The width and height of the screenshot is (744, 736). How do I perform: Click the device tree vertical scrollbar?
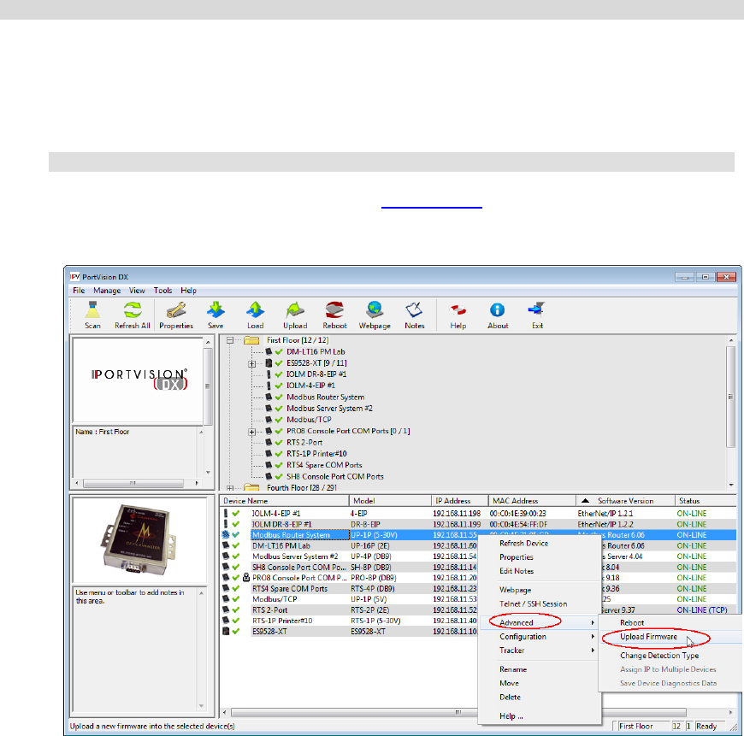click(730, 414)
